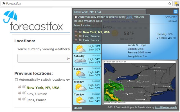Screen dimensions: 180x112
Task: Click the Humidity: 52% reading
Action: [165, 34]
